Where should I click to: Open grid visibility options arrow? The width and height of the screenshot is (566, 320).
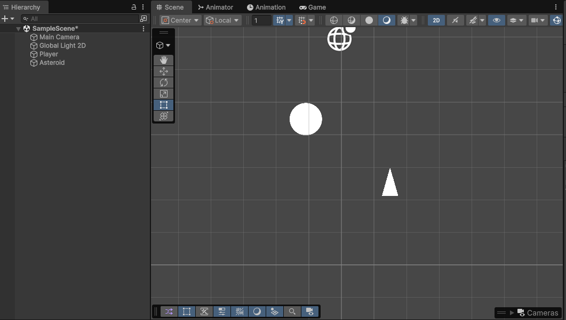point(289,20)
